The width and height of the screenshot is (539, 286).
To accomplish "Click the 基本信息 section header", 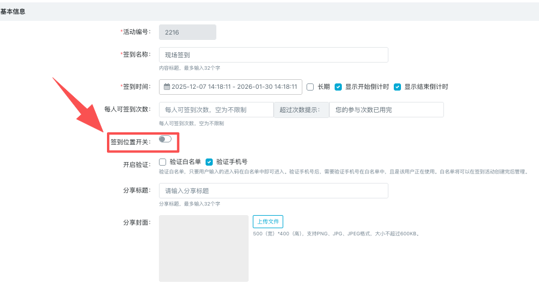I will point(13,11).
